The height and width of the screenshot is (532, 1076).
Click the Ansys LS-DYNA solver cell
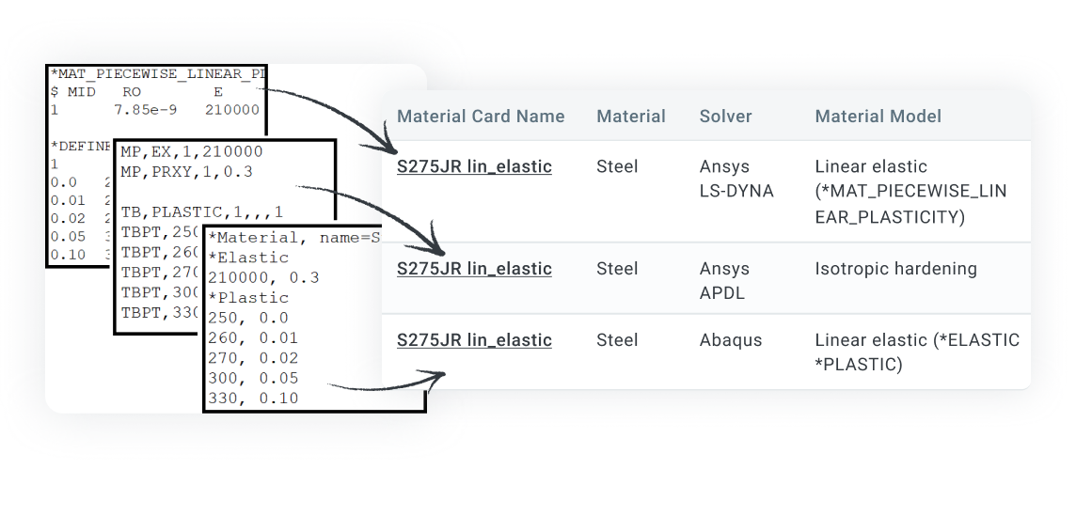point(736,179)
